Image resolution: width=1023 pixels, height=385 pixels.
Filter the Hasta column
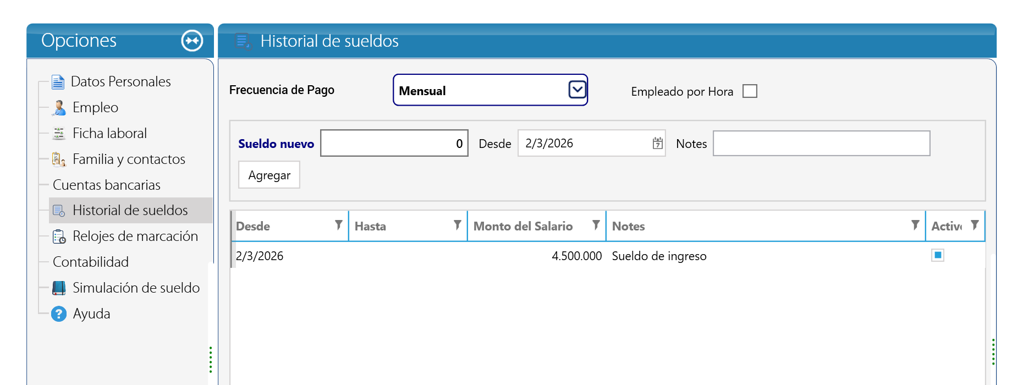point(458,225)
